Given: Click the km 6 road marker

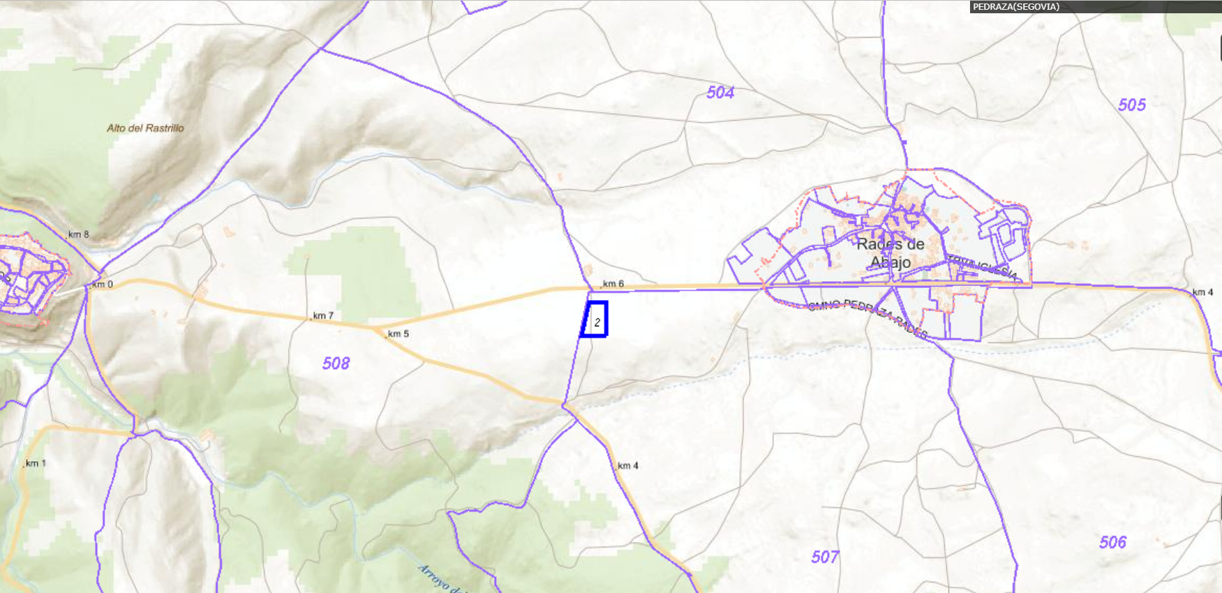Looking at the screenshot, I should (x=613, y=284).
